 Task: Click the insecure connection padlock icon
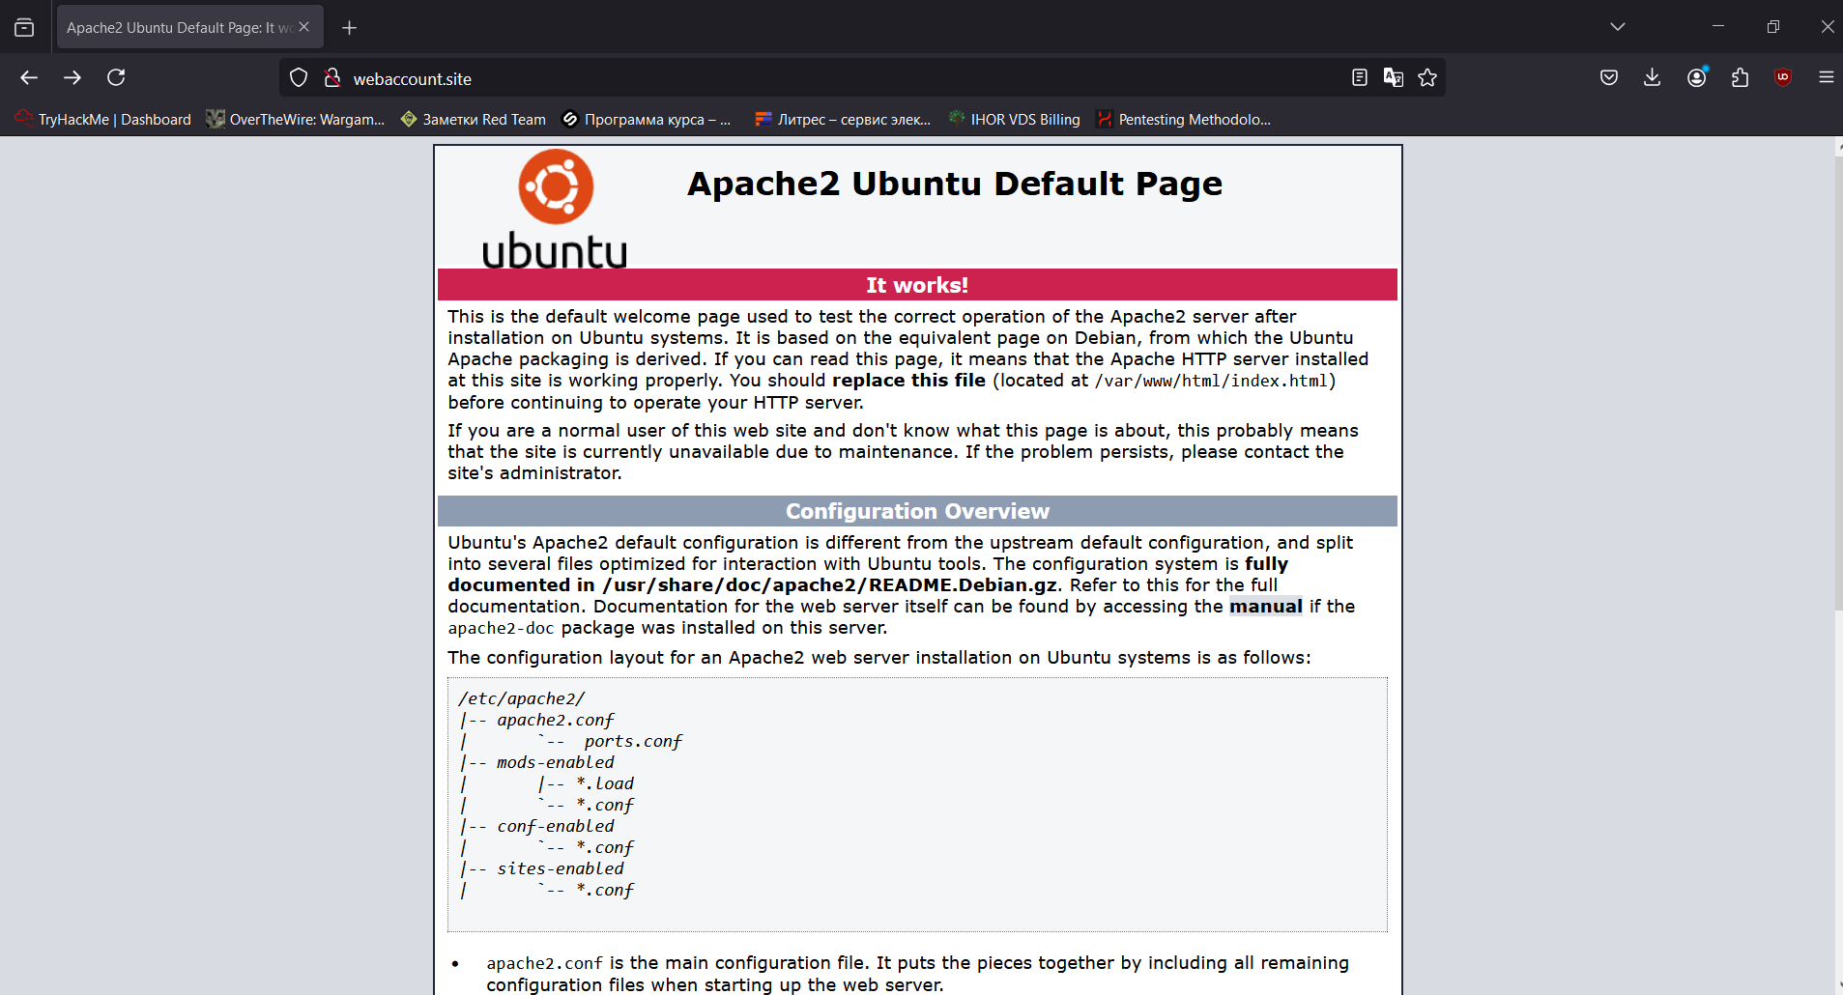point(332,78)
